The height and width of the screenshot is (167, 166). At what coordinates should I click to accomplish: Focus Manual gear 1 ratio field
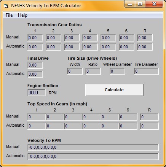pos(35,38)
